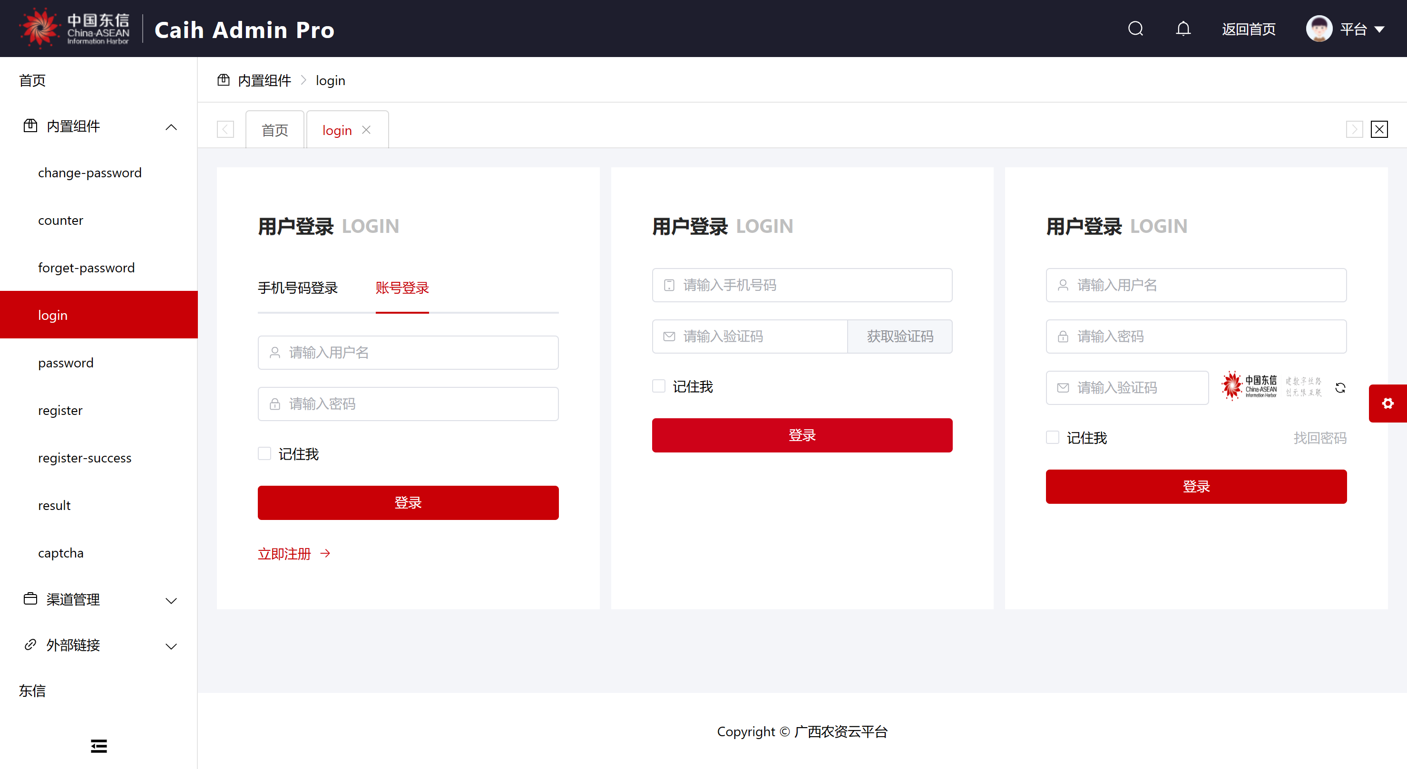Open the notification bell
The height and width of the screenshot is (769, 1407).
point(1183,29)
